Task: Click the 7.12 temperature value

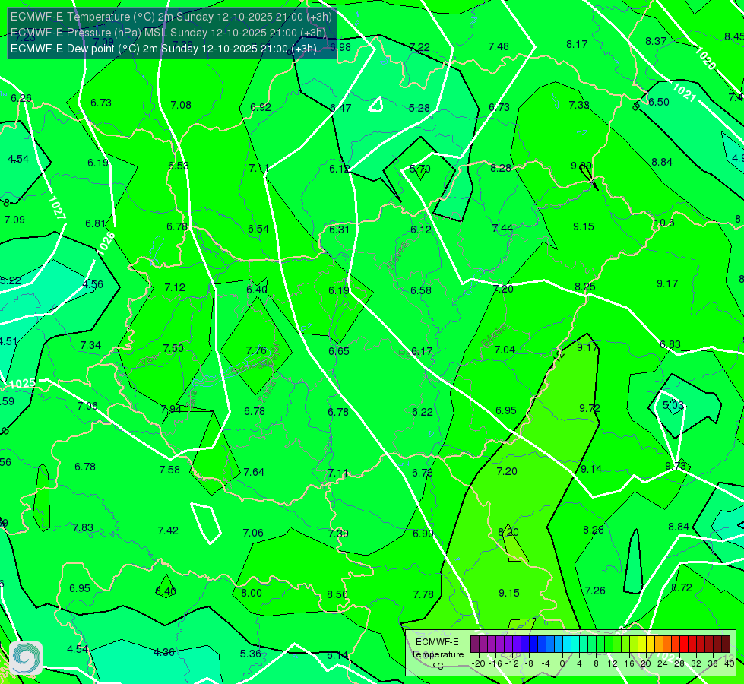Action: [175, 287]
